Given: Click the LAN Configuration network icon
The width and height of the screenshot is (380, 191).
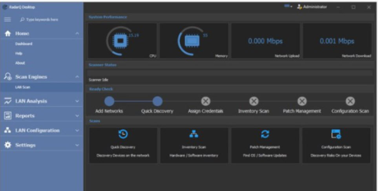Looking at the screenshot, I should [8, 130].
